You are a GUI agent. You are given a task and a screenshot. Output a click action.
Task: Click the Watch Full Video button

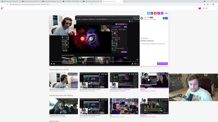162,64
